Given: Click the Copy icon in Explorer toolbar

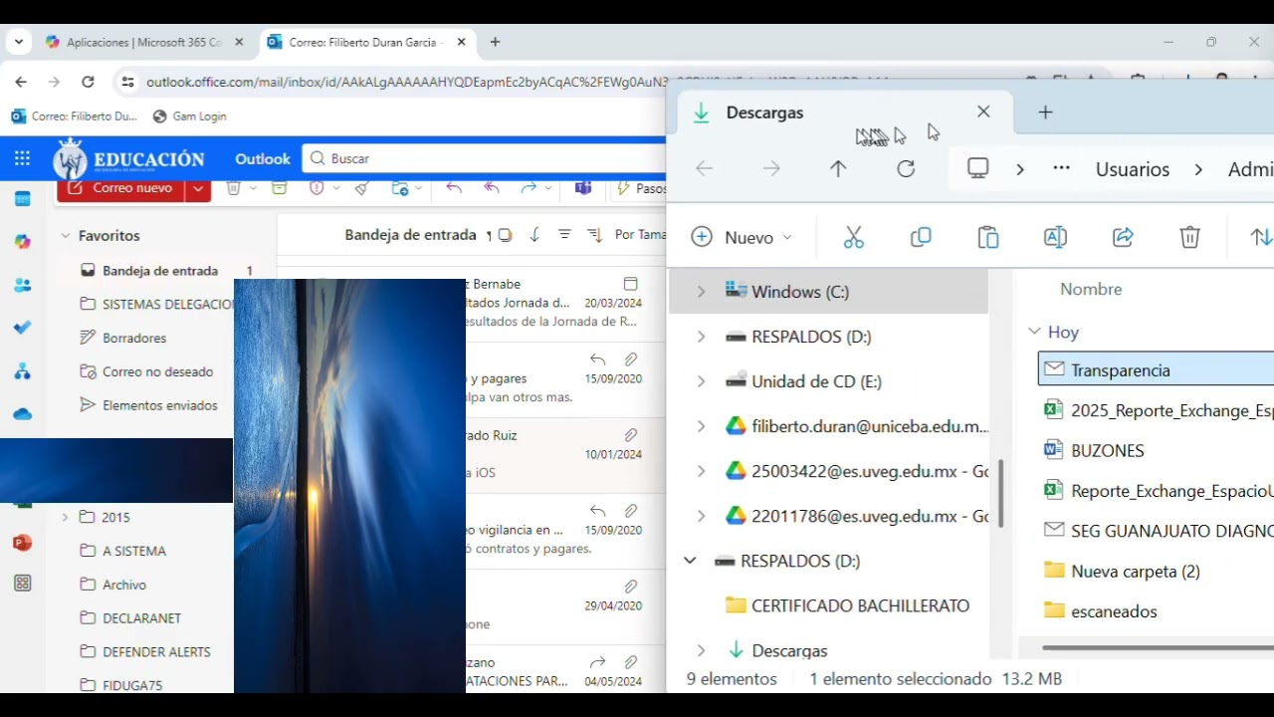Looking at the screenshot, I should (921, 237).
